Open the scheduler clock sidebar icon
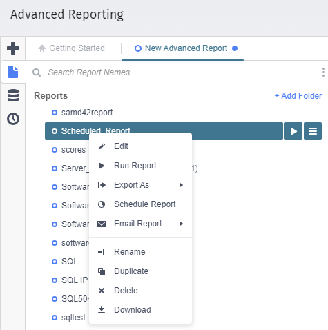The width and height of the screenshot is (328, 330). tap(13, 119)
